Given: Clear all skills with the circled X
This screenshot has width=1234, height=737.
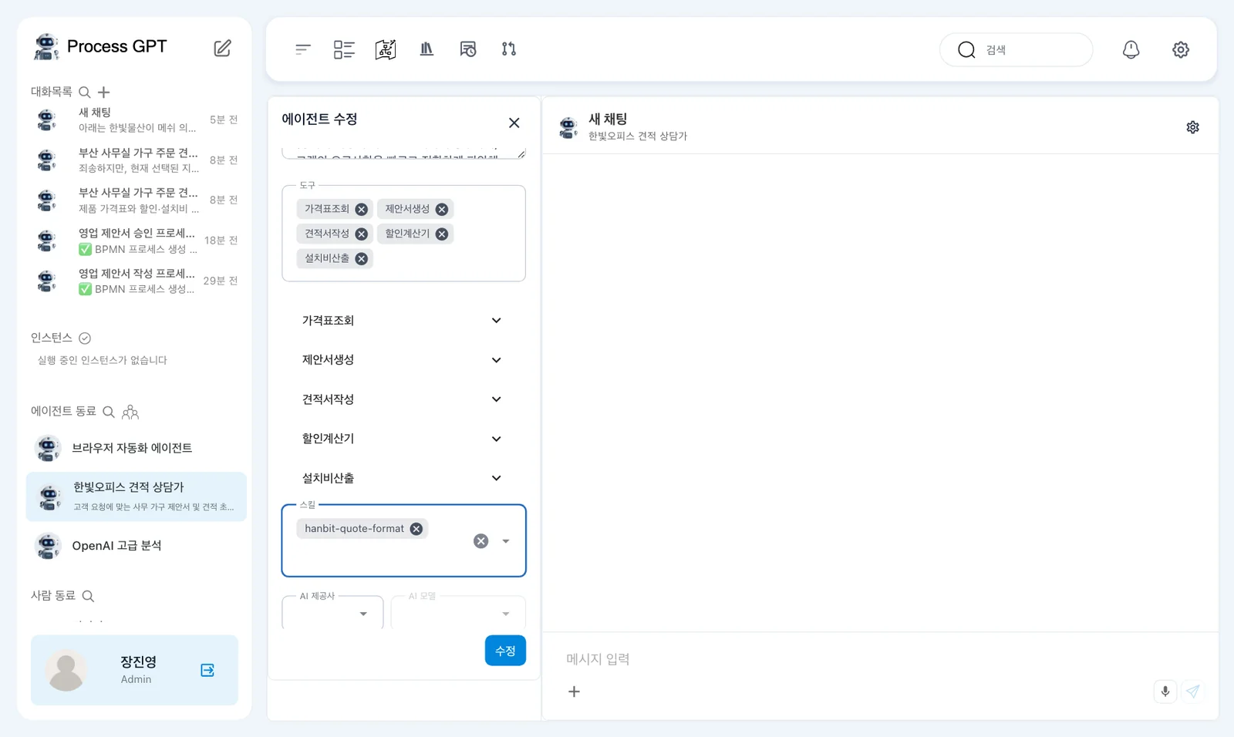Looking at the screenshot, I should pos(480,541).
